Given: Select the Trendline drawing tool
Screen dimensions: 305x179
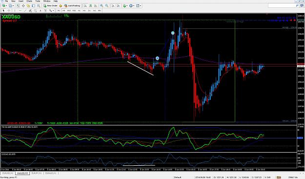Looking at the screenshot, I should click(25, 10).
